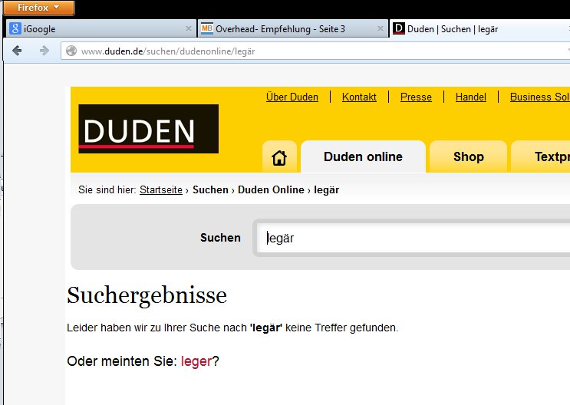Click the home house icon tab
570x405 pixels.
(279, 157)
